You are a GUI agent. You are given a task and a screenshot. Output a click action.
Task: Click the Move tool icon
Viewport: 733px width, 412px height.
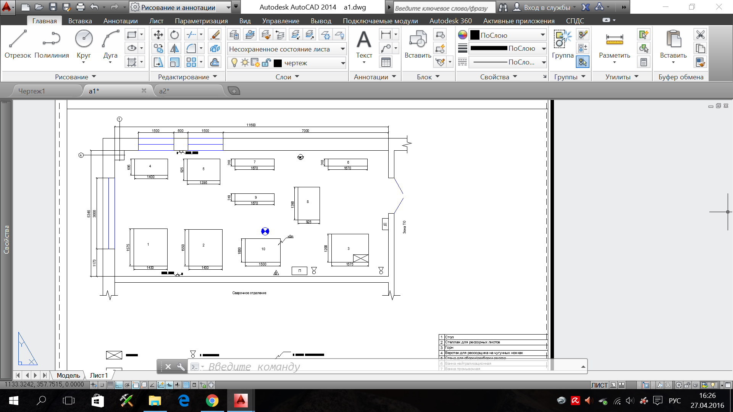click(x=158, y=35)
